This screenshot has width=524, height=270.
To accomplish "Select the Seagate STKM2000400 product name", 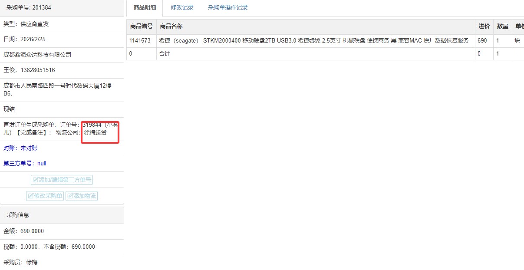I will [313, 41].
